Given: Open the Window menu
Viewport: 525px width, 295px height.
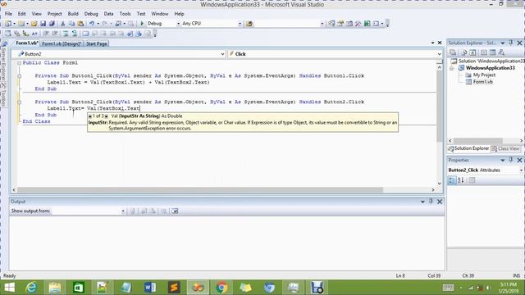Looking at the screenshot, I should pyautogui.click(x=160, y=14).
